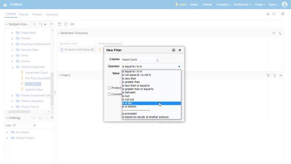
Task: Open the Business Unit Name column options gear
Action: (x=92, y=50)
